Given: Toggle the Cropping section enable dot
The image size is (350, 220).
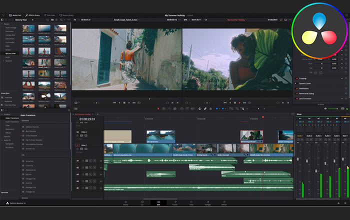Looking at the screenshot, I should coord(297,78).
